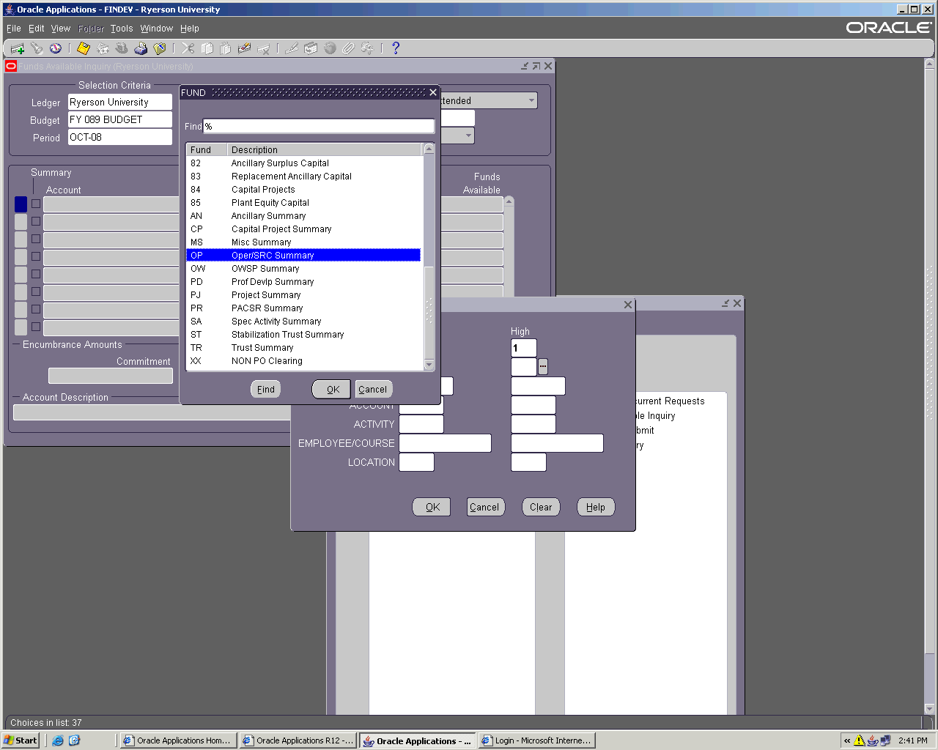Open the list-of-values ellipsis button under High
This screenshot has width=938, height=750.
543,366
